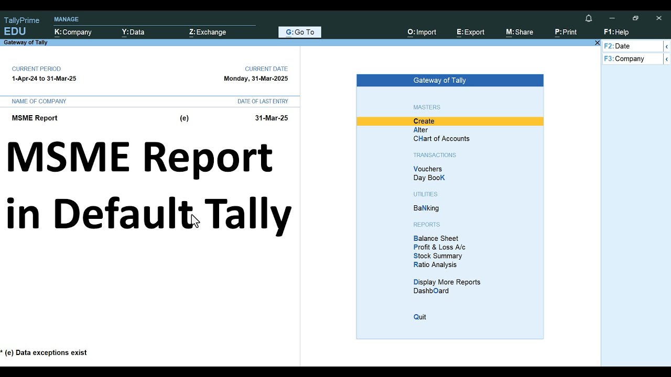Expand the arrow next to F2: Date
This screenshot has width=671, height=377.
pyautogui.click(x=667, y=47)
